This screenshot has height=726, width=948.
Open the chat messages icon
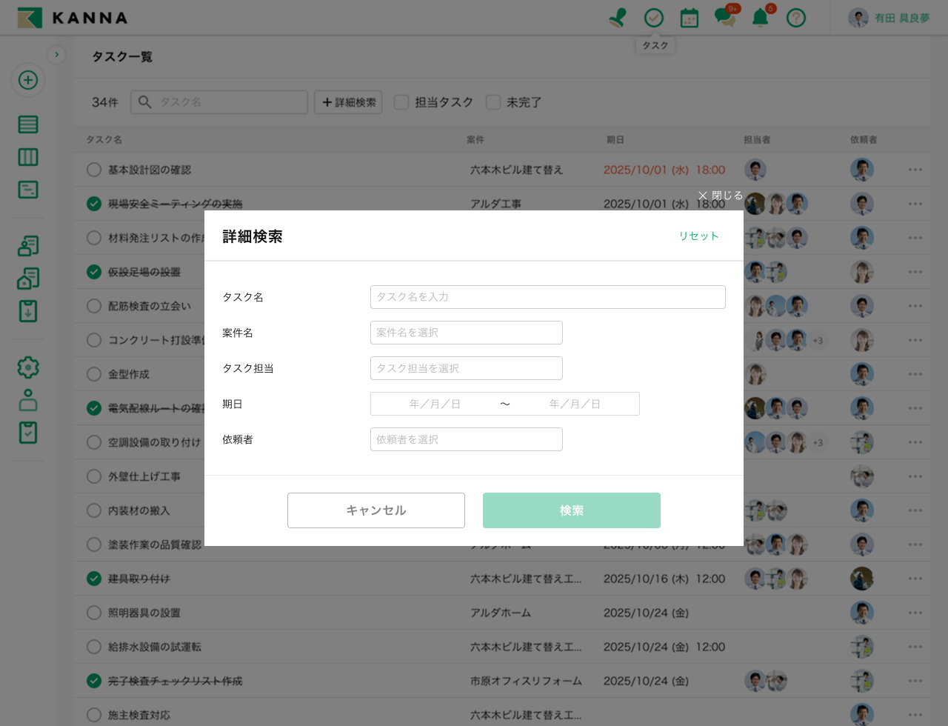[x=724, y=18]
